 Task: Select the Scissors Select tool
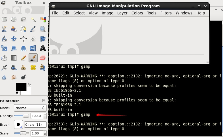(x=4, y=29)
